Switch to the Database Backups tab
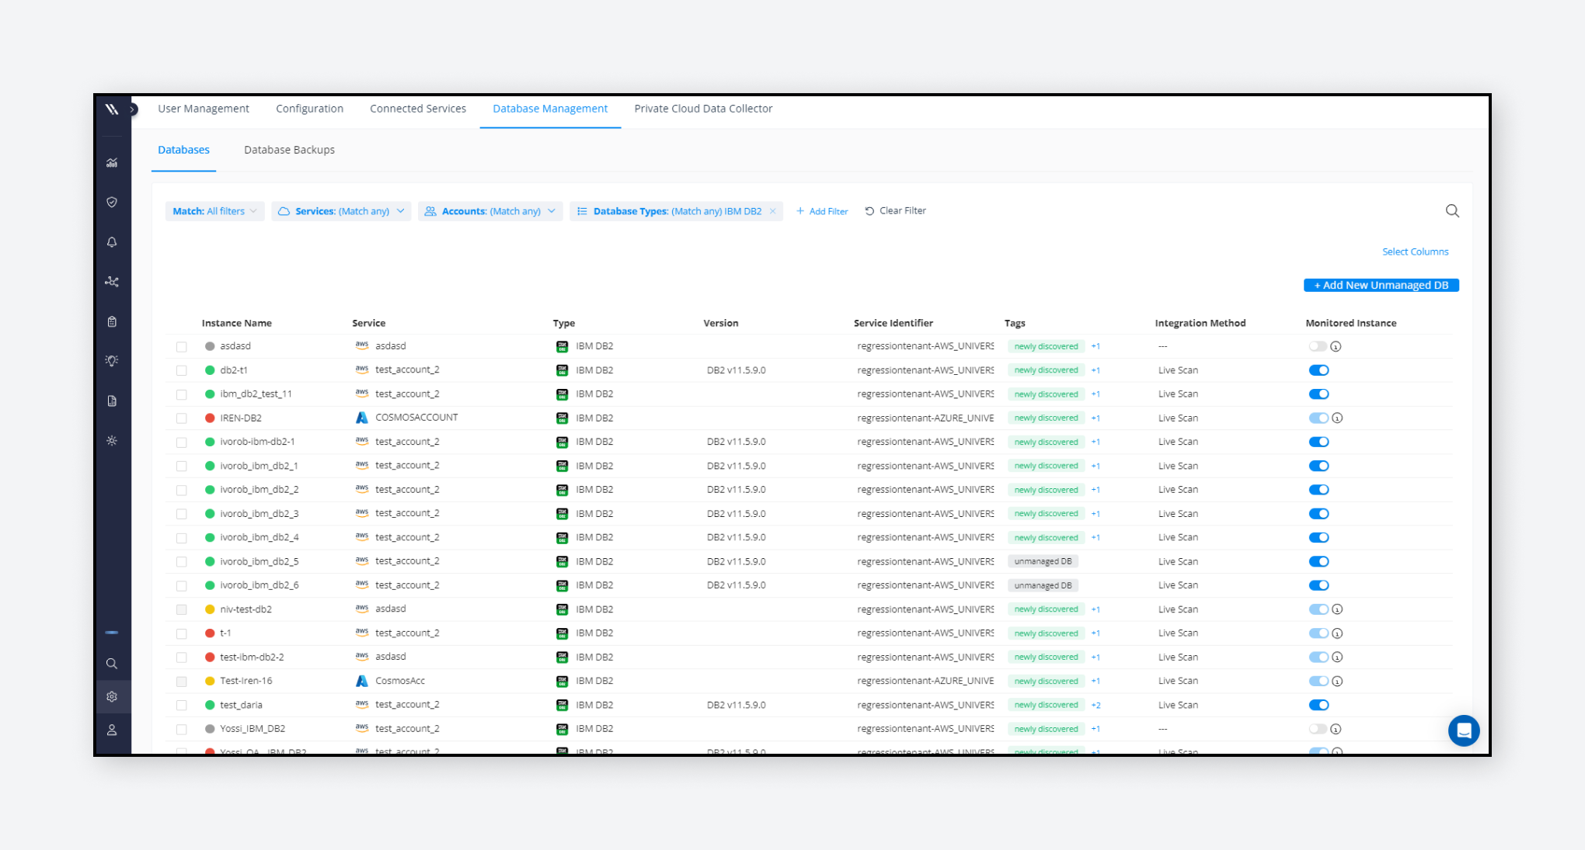Image resolution: width=1585 pixels, height=850 pixels. pyautogui.click(x=288, y=149)
